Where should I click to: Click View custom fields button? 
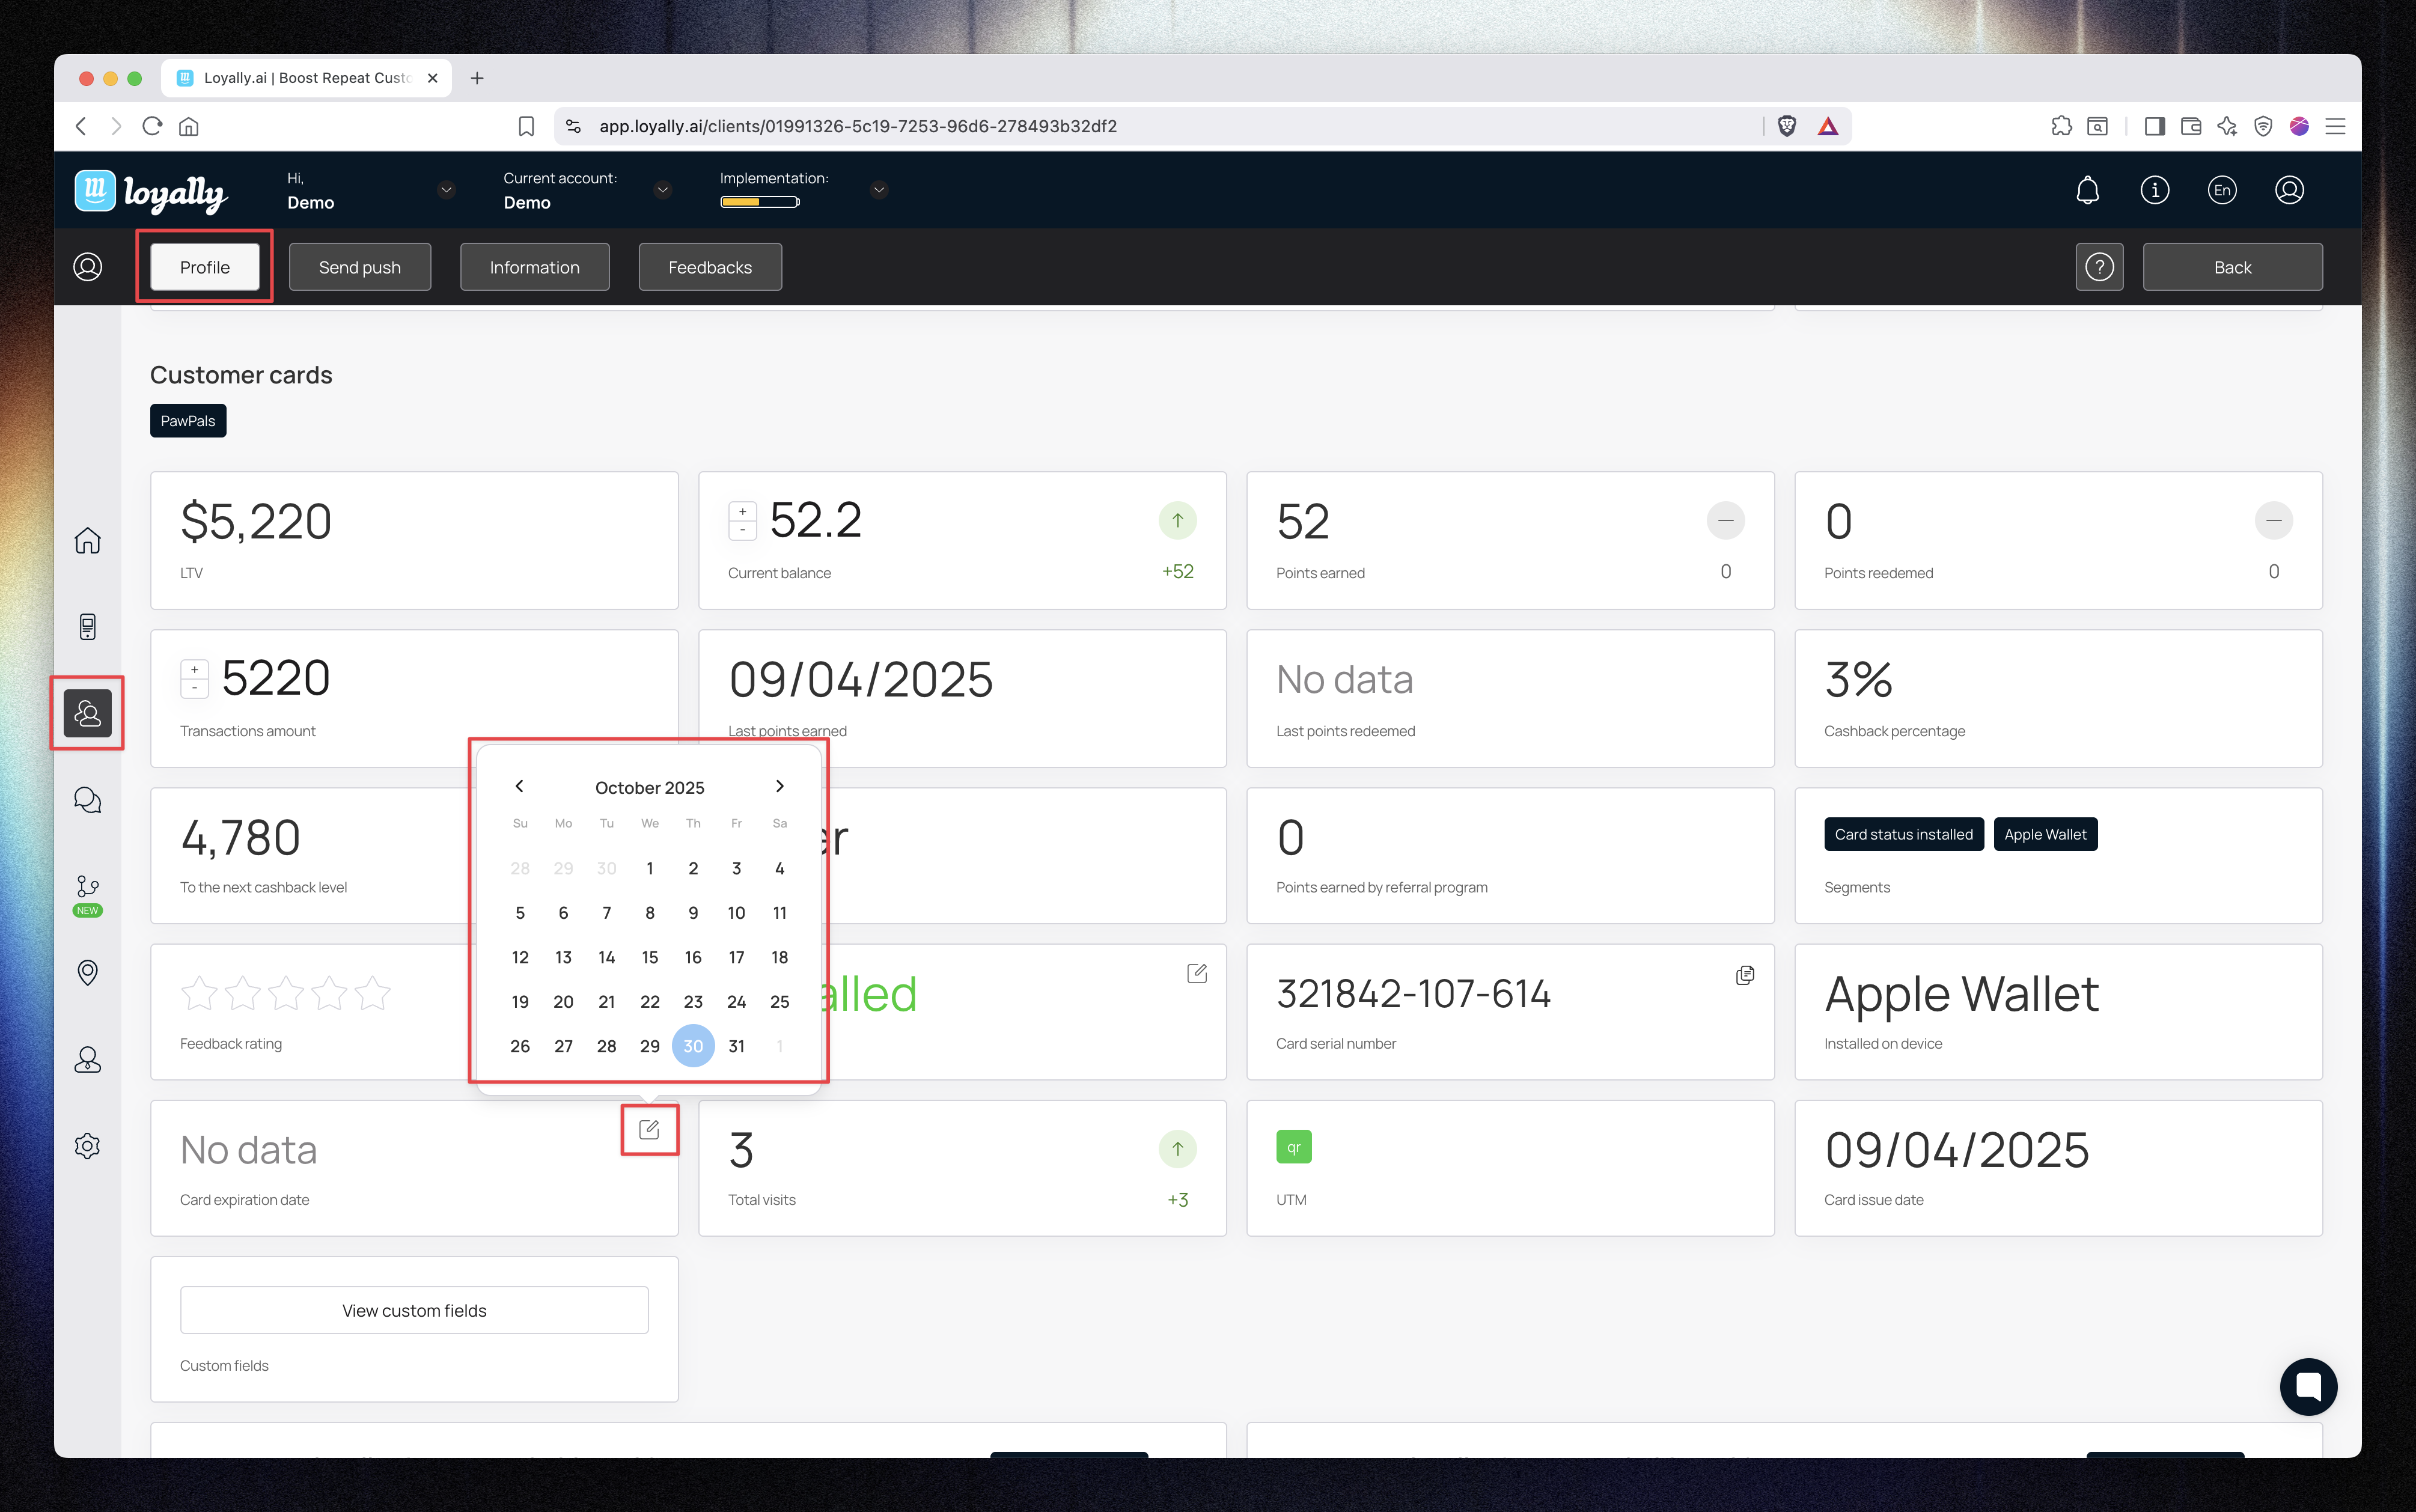coord(414,1310)
